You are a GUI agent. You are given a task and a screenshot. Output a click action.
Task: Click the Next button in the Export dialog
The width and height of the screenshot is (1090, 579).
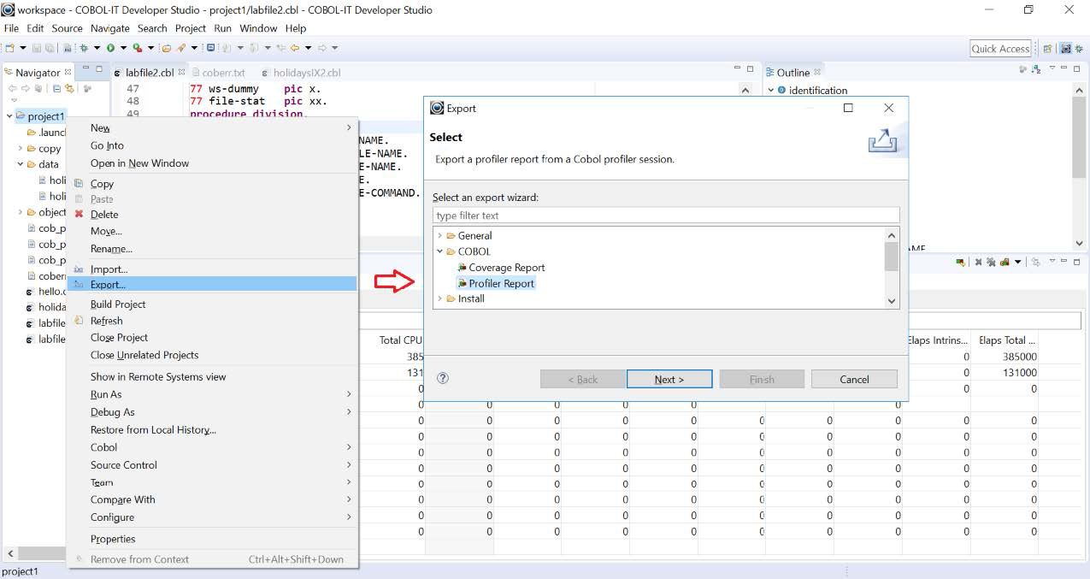pos(669,378)
